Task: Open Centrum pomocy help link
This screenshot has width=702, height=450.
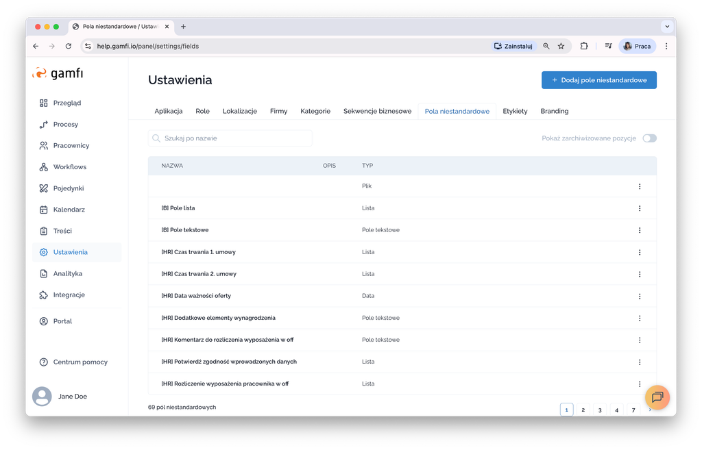Action: click(x=80, y=362)
